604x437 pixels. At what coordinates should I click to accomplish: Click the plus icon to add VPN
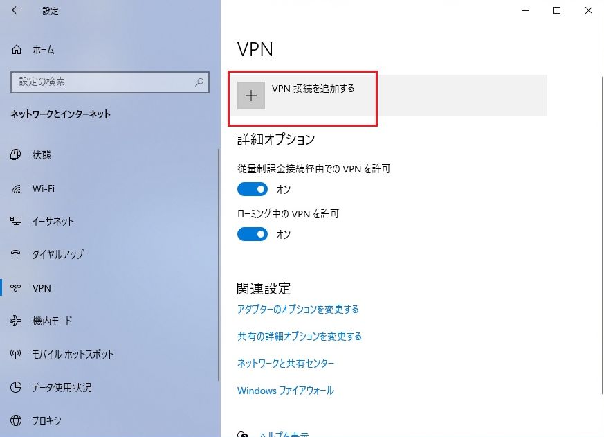click(251, 96)
